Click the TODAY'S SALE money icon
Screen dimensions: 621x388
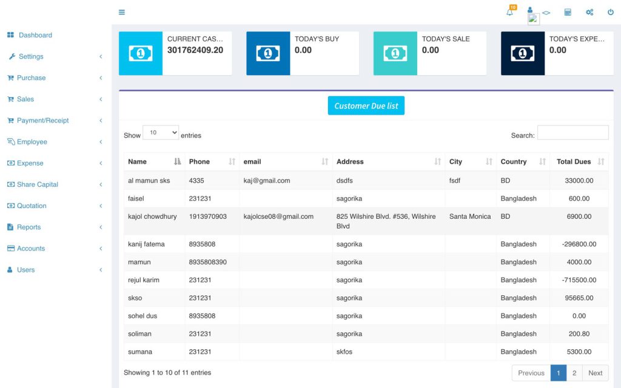tap(395, 53)
